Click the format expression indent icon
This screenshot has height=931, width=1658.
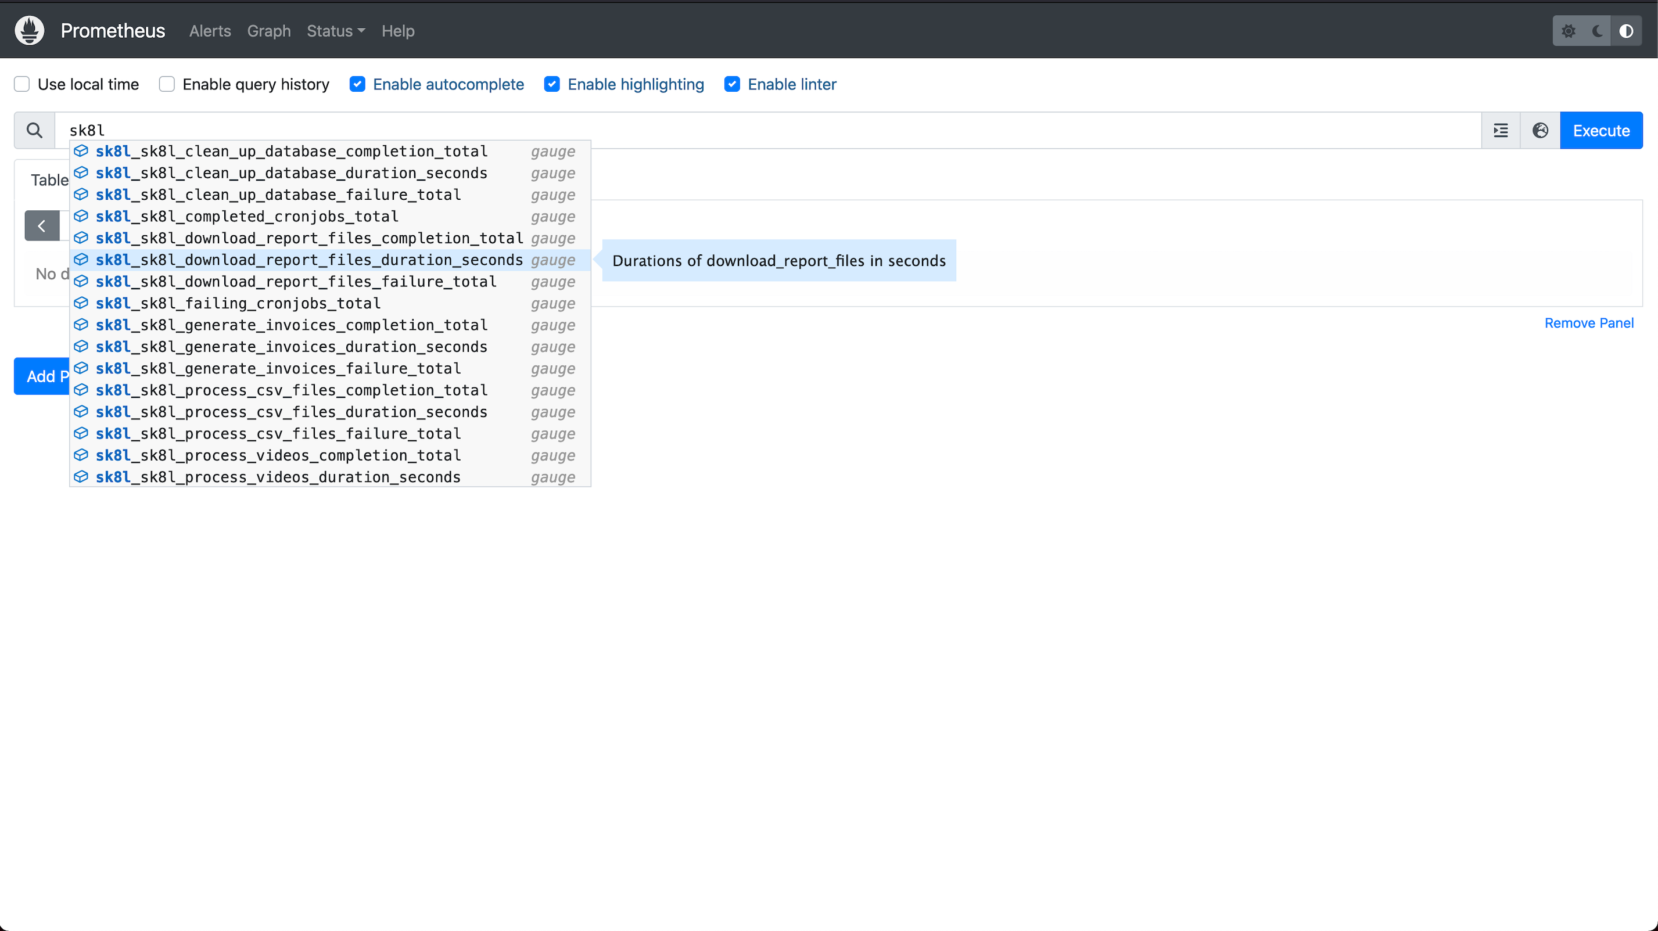1501,131
